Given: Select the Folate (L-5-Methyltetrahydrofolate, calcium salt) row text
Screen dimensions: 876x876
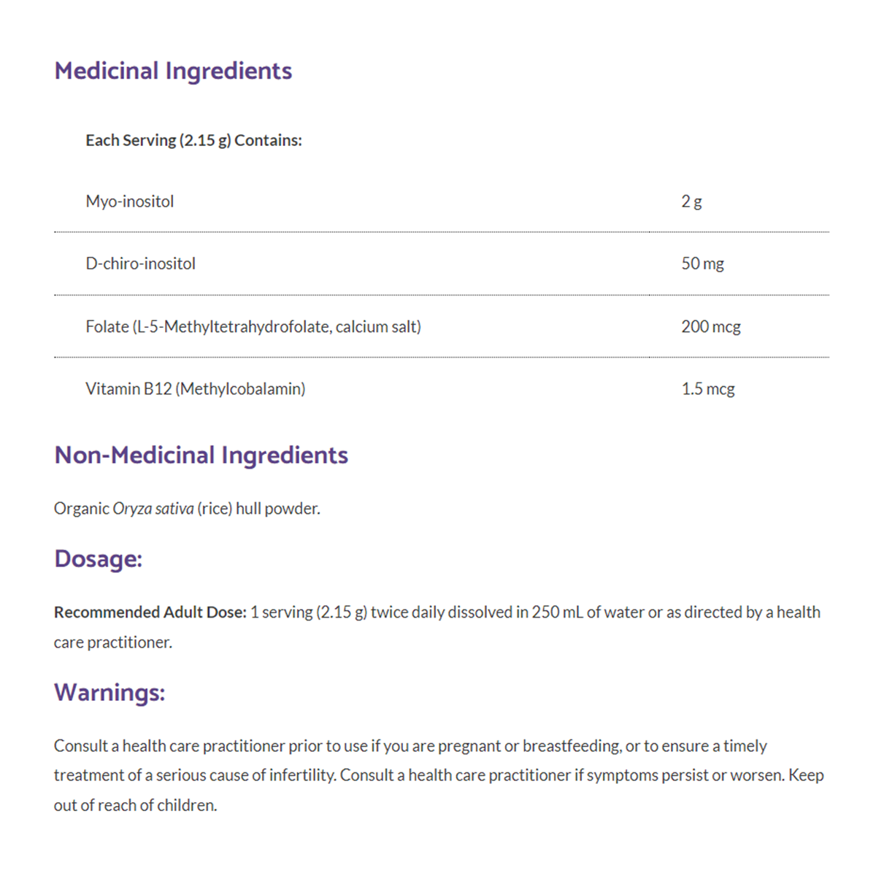Looking at the screenshot, I should 253,326.
